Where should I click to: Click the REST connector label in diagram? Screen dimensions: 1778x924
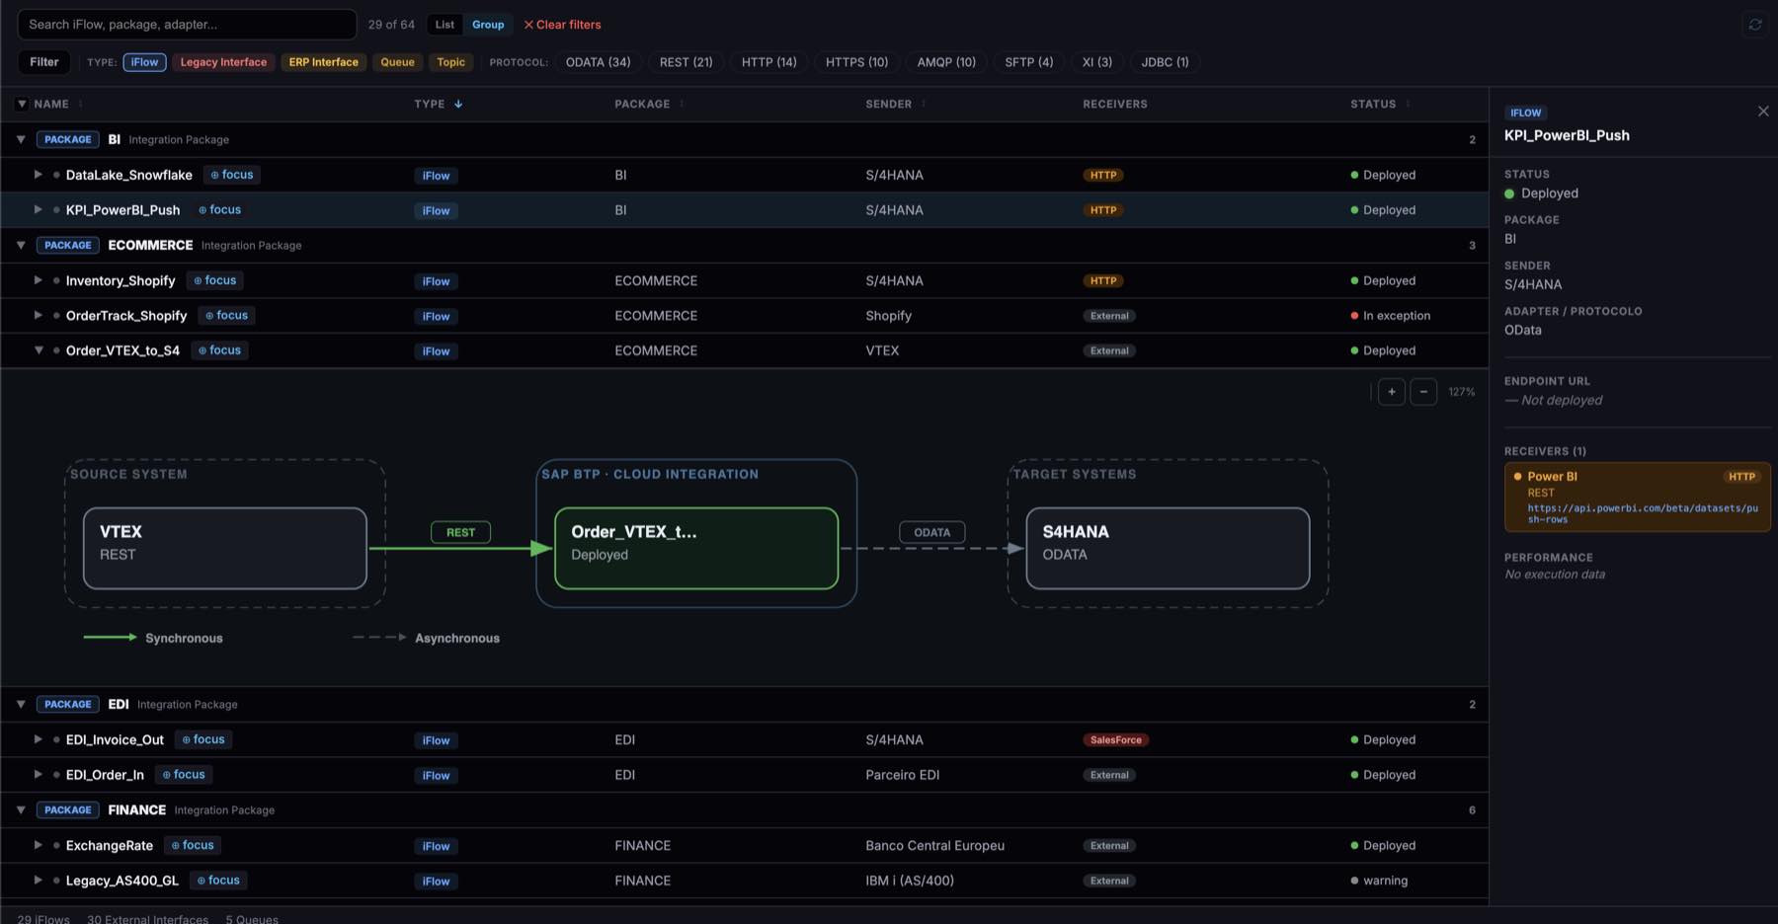click(x=460, y=532)
